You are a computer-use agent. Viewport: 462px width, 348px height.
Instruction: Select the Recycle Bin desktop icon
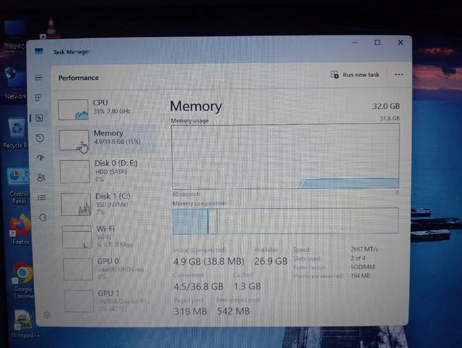click(16, 133)
